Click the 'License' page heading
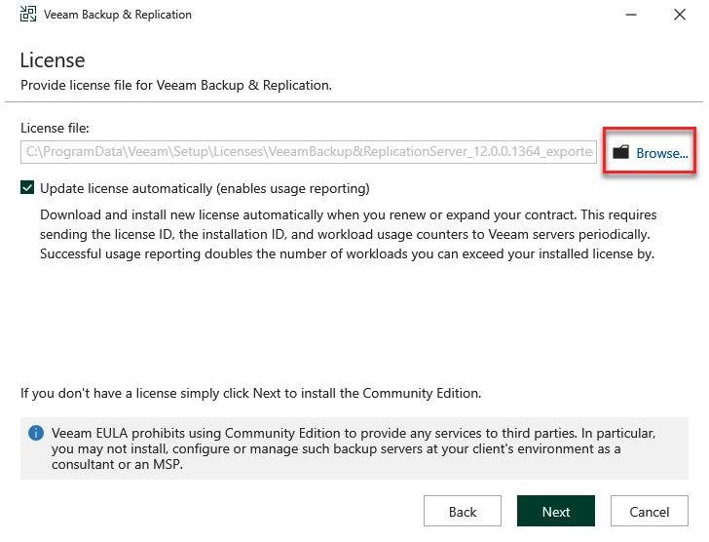 pos(53,60)
